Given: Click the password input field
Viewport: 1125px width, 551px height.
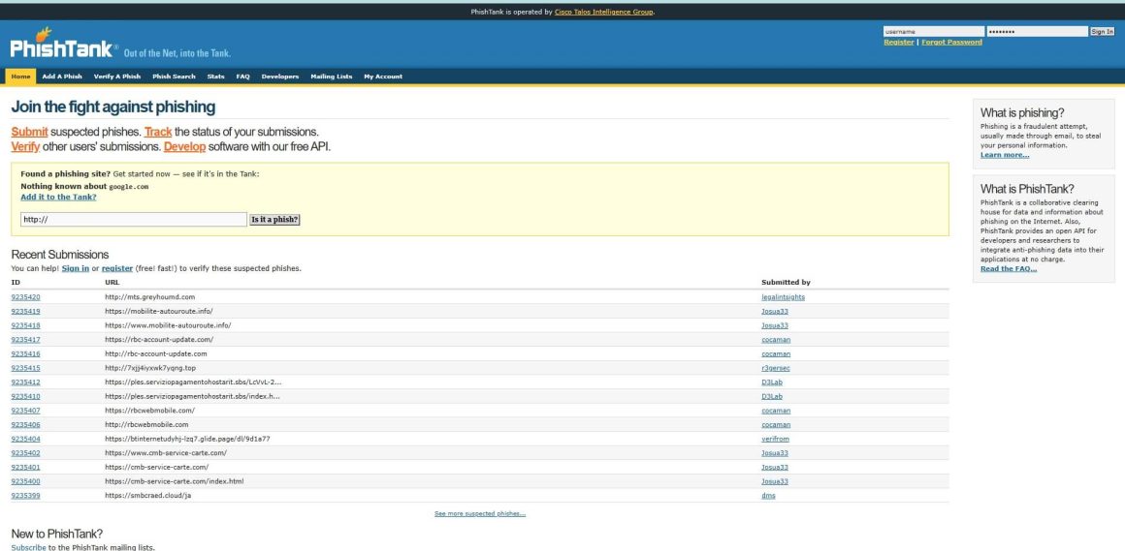Looking at the screenshot, I should tap(1037, 31).
